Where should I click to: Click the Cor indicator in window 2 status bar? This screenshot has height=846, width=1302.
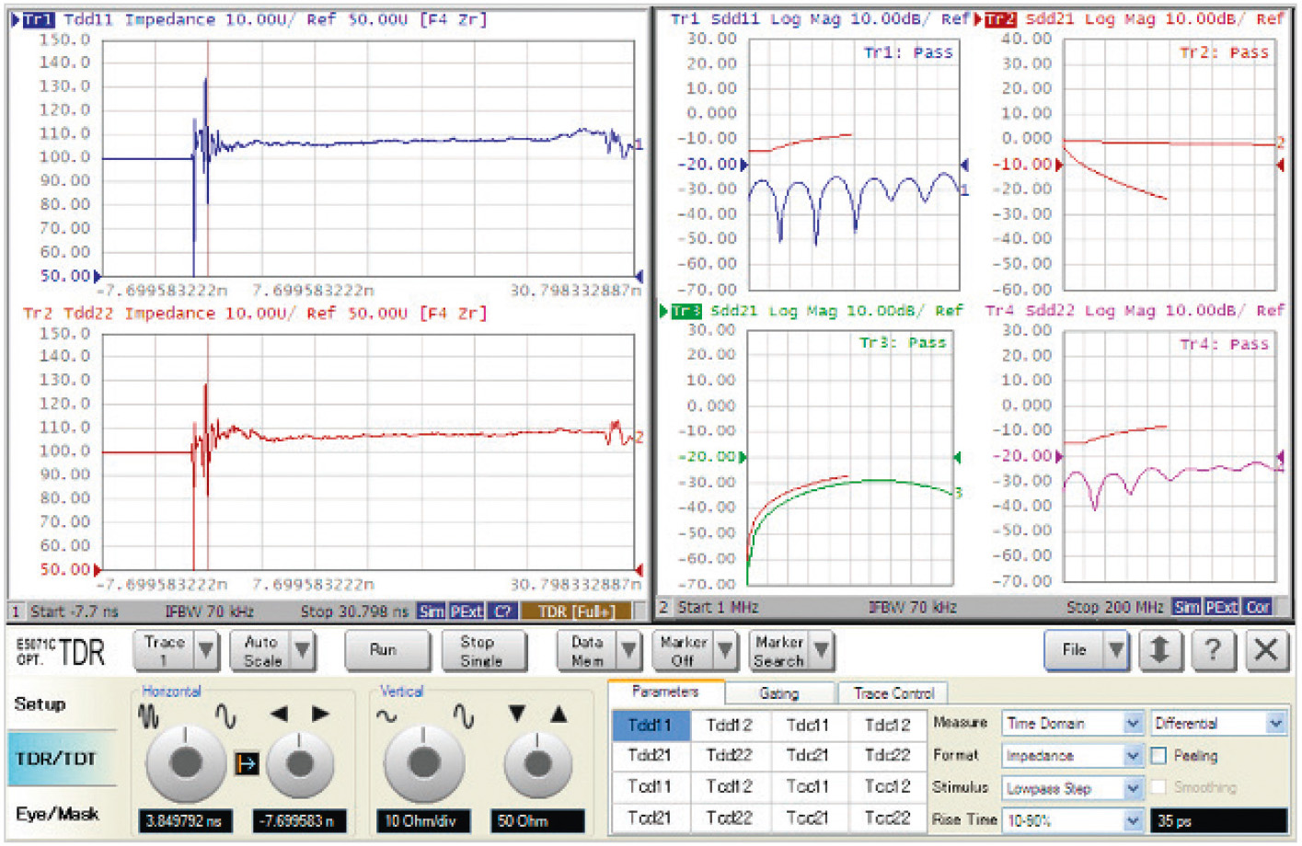1259,607
